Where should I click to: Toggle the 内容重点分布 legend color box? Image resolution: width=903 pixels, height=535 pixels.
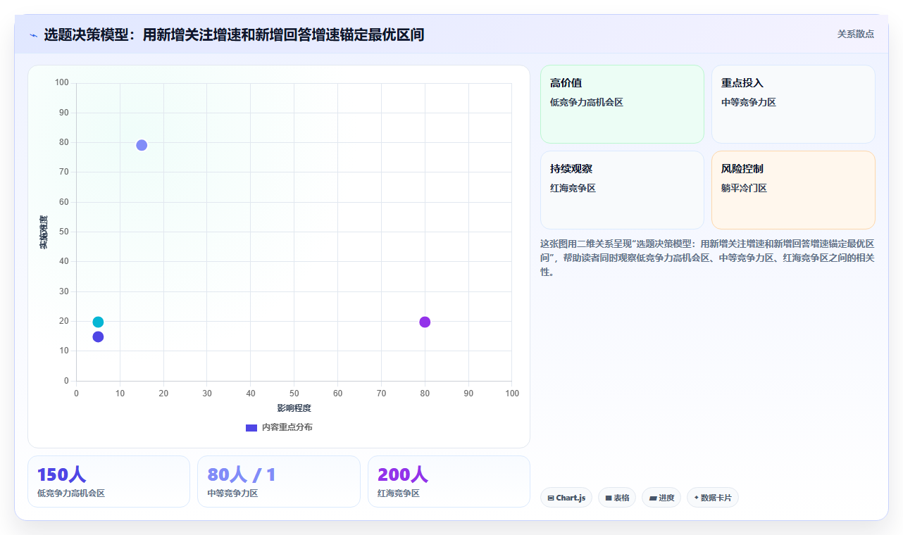tap(251, 427)
